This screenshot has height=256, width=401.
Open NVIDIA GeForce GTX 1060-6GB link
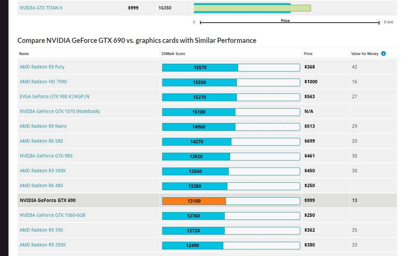coord(52,215)
